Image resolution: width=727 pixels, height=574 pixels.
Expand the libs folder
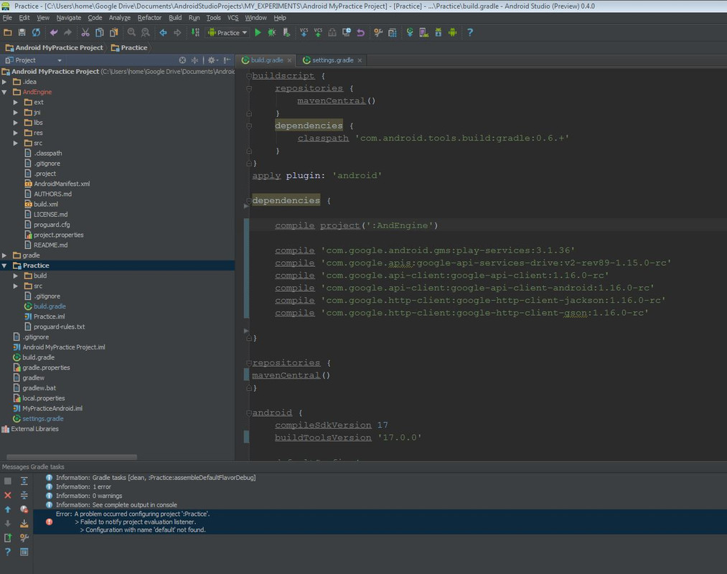[x=15, y=123]
